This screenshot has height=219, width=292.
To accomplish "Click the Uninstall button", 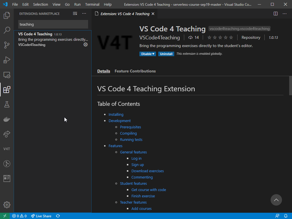I will [166, 54].
